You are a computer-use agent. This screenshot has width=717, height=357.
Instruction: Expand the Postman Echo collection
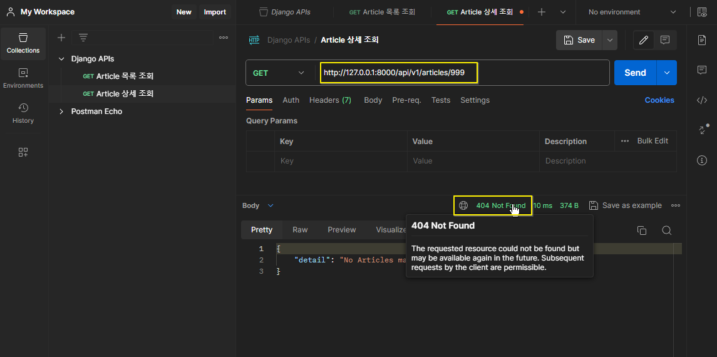61,111
